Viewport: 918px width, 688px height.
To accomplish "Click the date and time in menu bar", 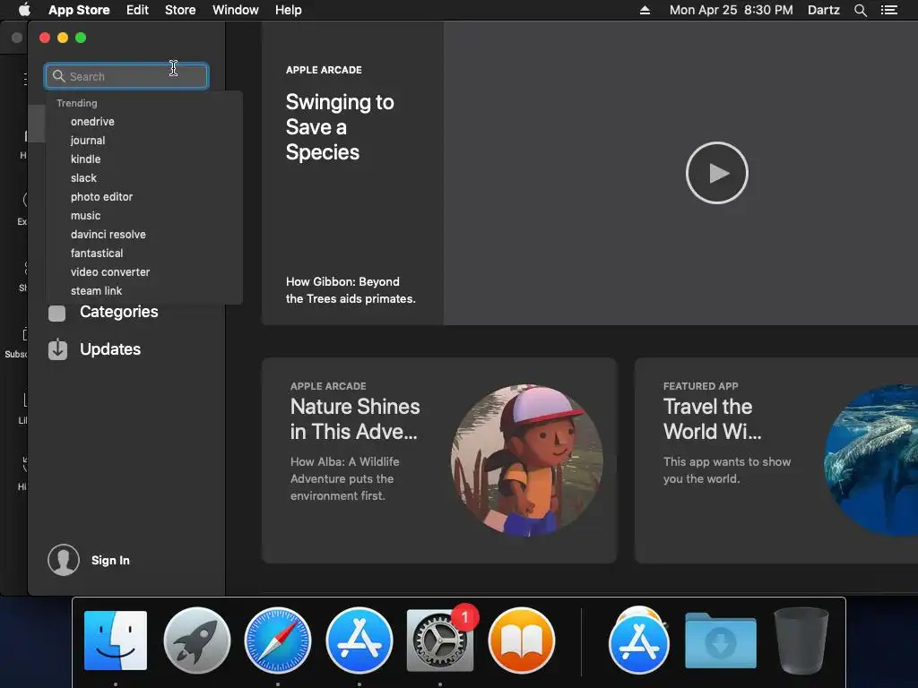I will click(x=732, y=10).
